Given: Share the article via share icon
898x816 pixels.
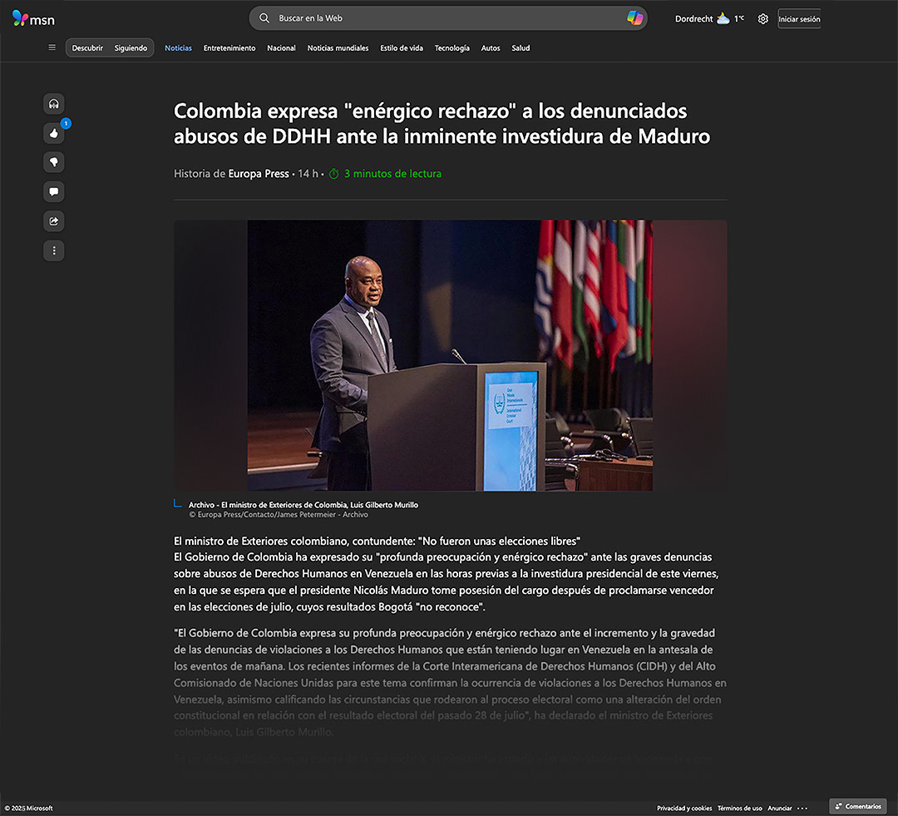Looking at the screenshot, I should click(x=54, y=221).
